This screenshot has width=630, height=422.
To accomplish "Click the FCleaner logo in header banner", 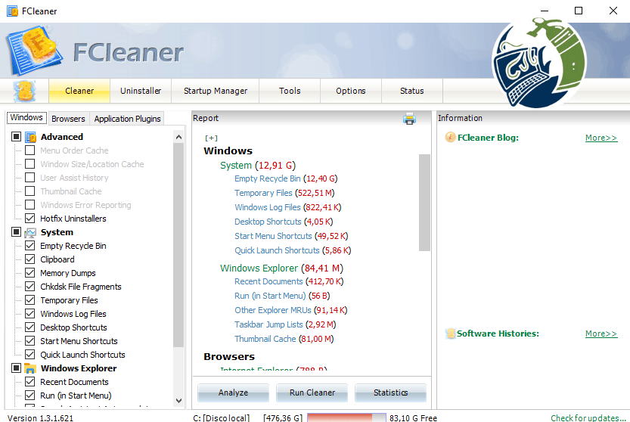I will click(x=34, y=51).
